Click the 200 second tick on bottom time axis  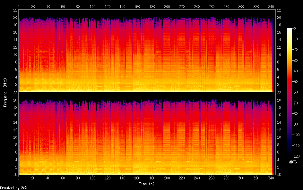(167, 178)
